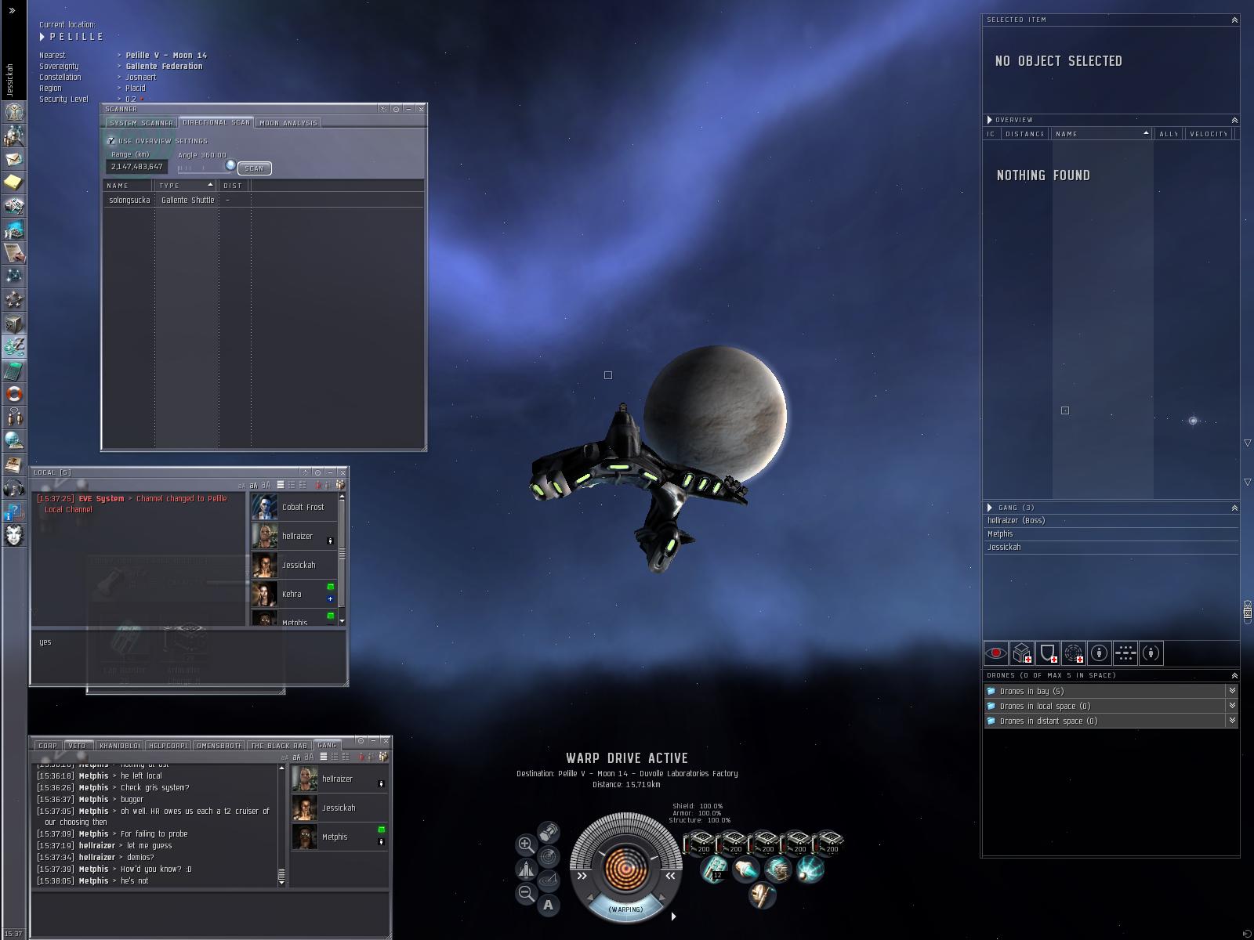This screenshot has width=1254, height=940.
Task: Click the cube with red cross overview icon
Action: [1022, 653]
